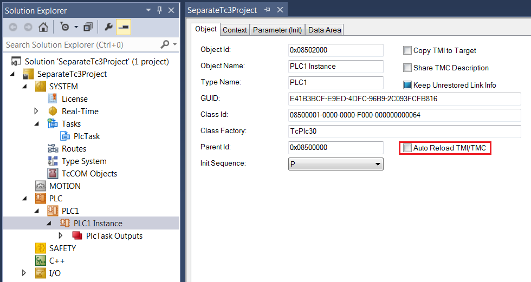Click the Class Factory field TcPlc30

point(404,131)
